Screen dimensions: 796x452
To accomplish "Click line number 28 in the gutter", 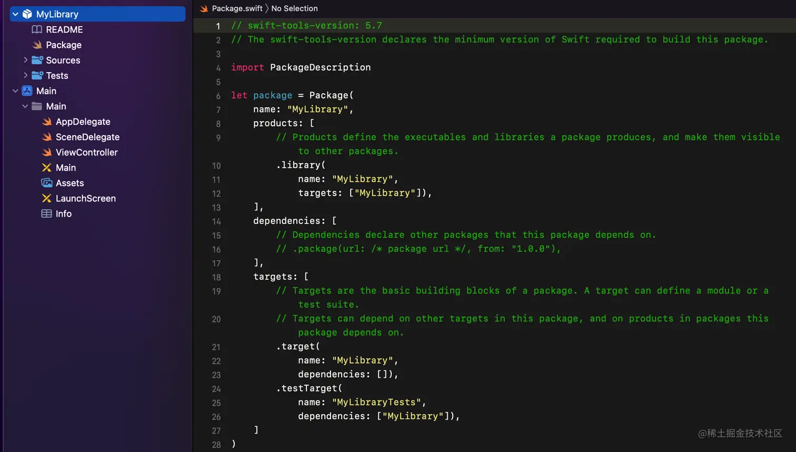I will pos(216,445).
